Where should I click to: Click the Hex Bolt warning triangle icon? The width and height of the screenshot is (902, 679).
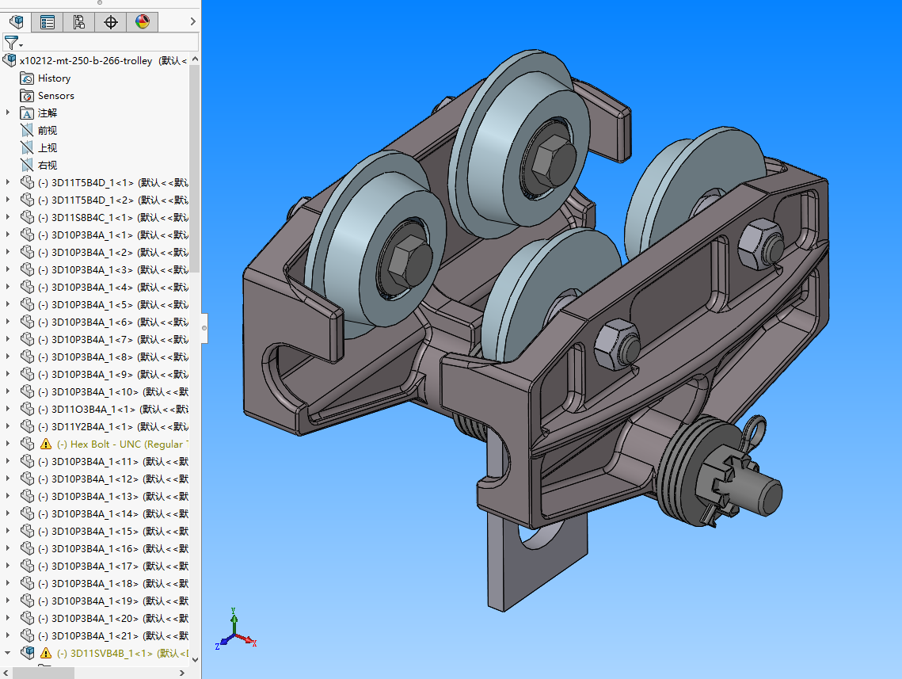[x=45, y=444]
